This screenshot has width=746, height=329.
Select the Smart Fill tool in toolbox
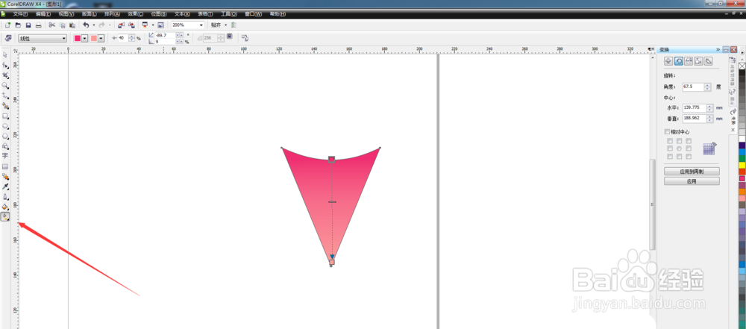[5, 106]
